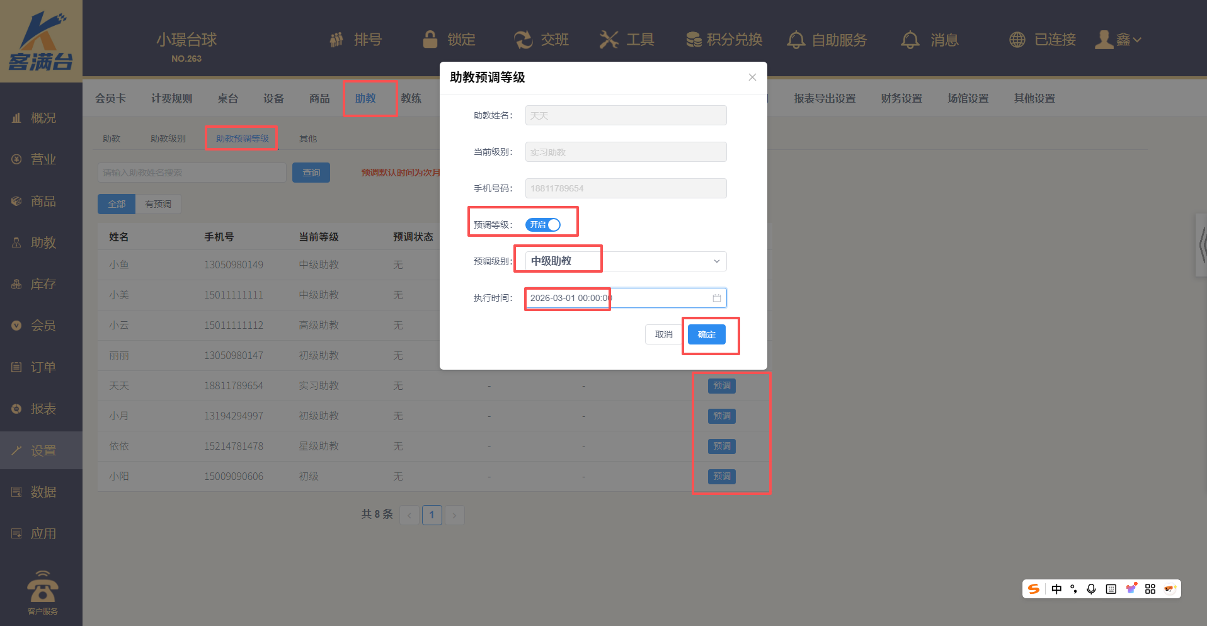Click the 锁定 lock icon
The image size is (1207, 626).
click(430, 40)
